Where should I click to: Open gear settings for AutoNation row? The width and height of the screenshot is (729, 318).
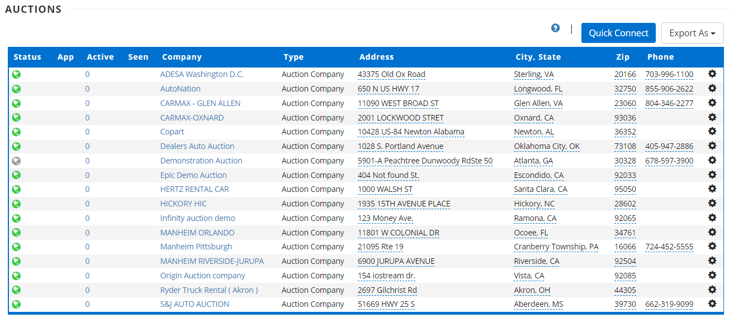pos(712,88)
